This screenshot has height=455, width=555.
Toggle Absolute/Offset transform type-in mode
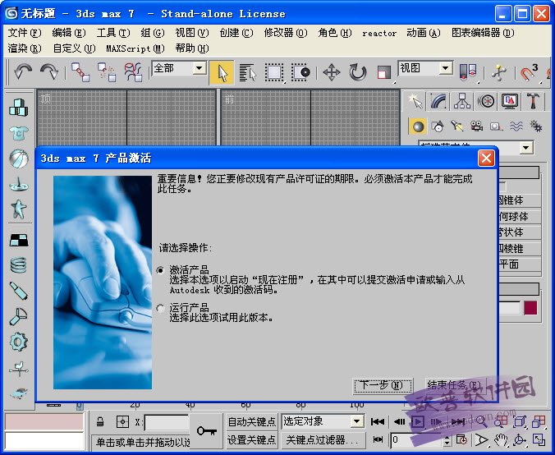point(122,421)
